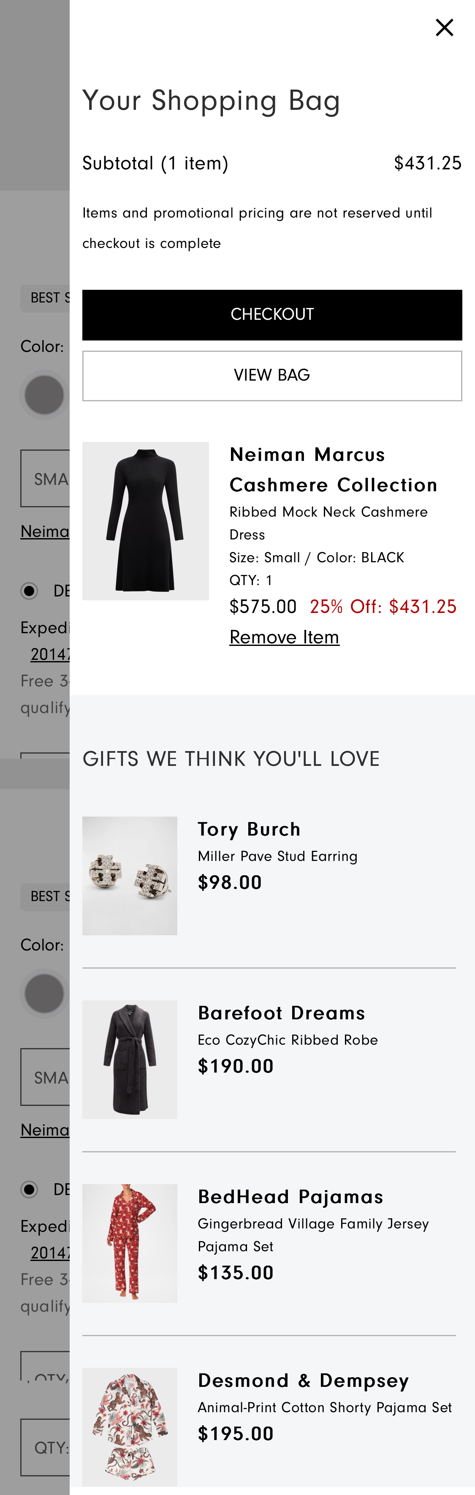Screen dimensions: 475x1495
Task: Close the shopping bag panel
Action: (444, 27)
